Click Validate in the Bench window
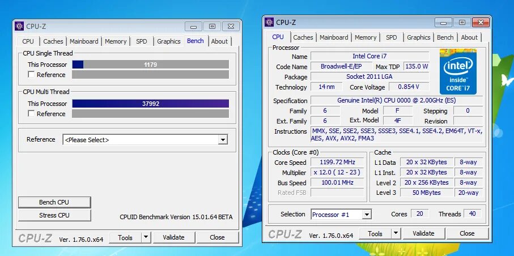The height and width of the screenshot is (256, 514). [x=174, y=237]
